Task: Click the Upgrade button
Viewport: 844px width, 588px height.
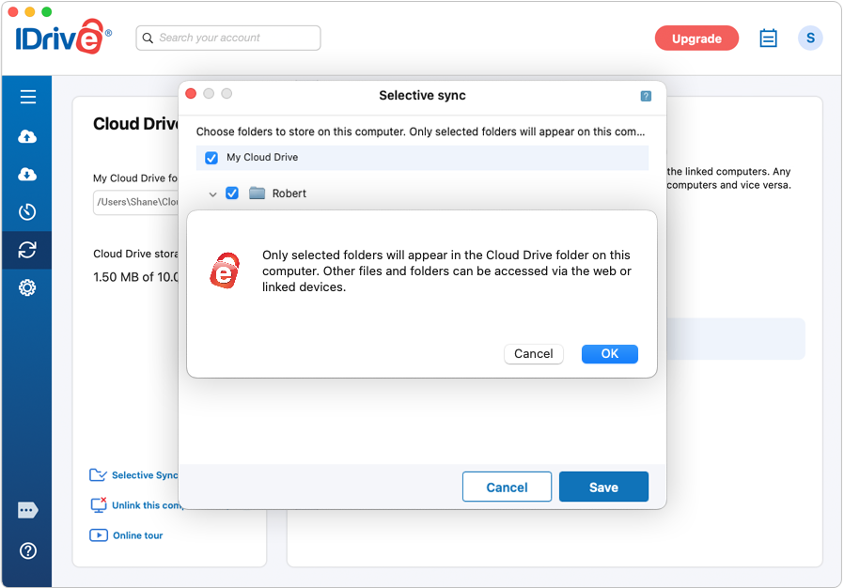Action: (x=696, y=39)
